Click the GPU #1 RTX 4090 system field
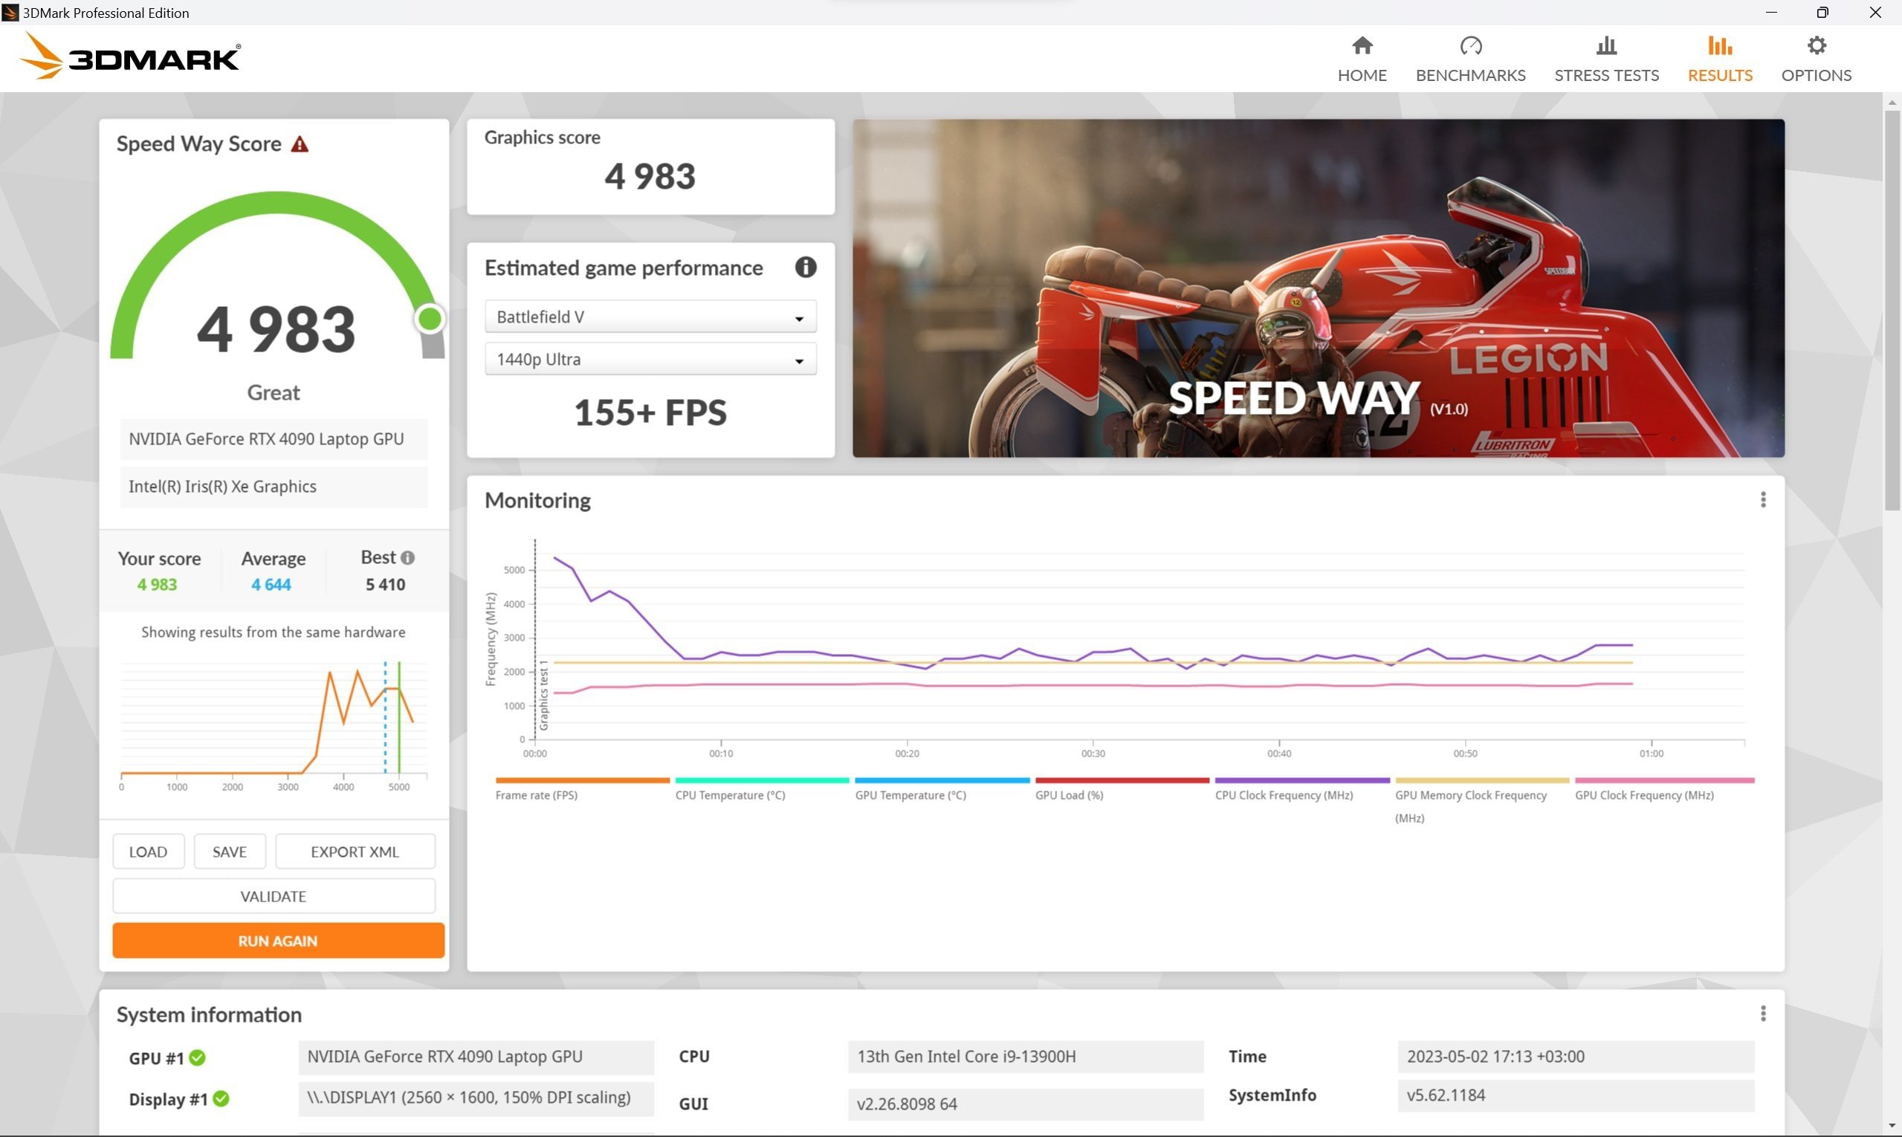 coord(476,1057)
